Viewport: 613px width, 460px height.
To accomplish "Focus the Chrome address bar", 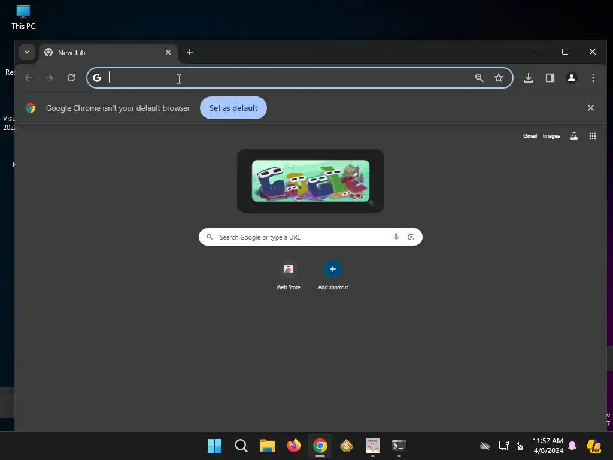I will (x=299, y=78).
